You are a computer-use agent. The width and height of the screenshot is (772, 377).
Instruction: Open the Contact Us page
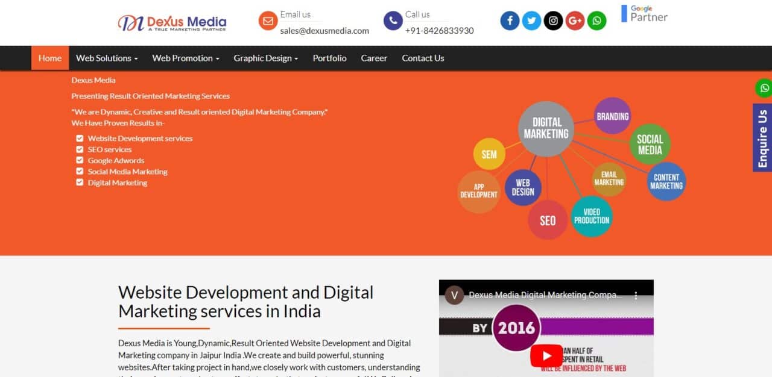point(423,58)
